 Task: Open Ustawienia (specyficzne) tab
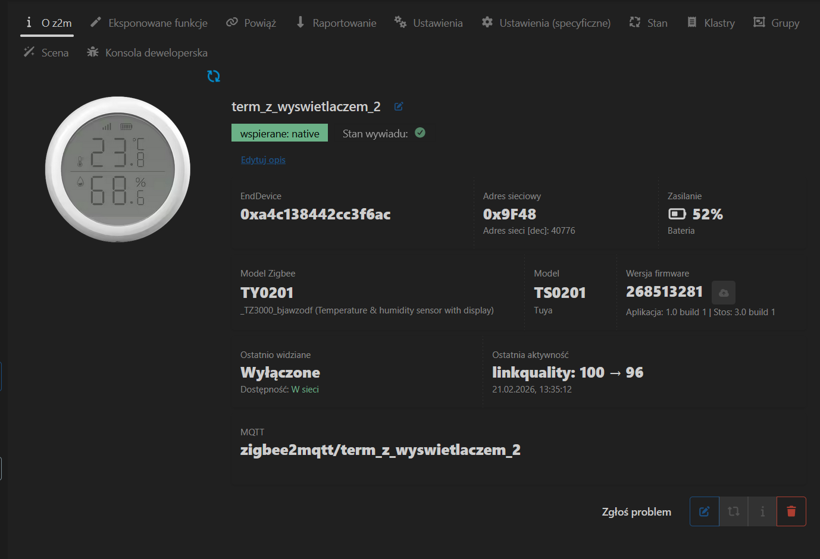[x=546, y=23]
